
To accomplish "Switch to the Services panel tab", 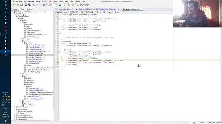I will 29,9.
